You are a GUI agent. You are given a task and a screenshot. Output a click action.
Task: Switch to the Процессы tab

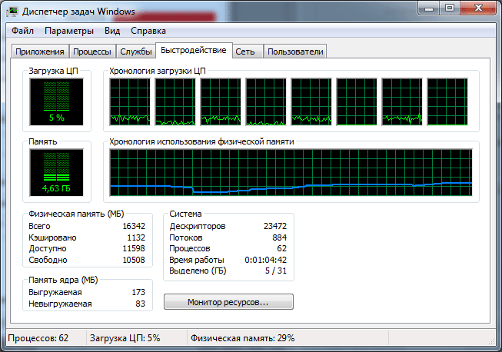(92, 51)
